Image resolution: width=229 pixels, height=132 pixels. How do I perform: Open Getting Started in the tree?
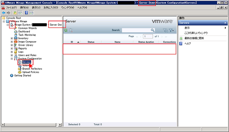pos(23,76)
